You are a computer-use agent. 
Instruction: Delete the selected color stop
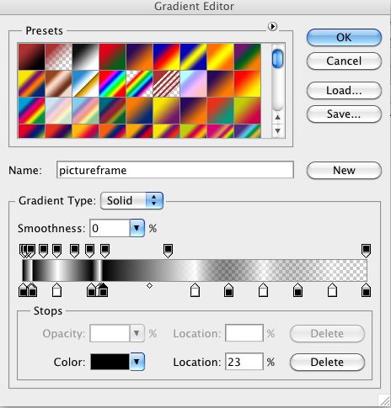pos(327,362)
